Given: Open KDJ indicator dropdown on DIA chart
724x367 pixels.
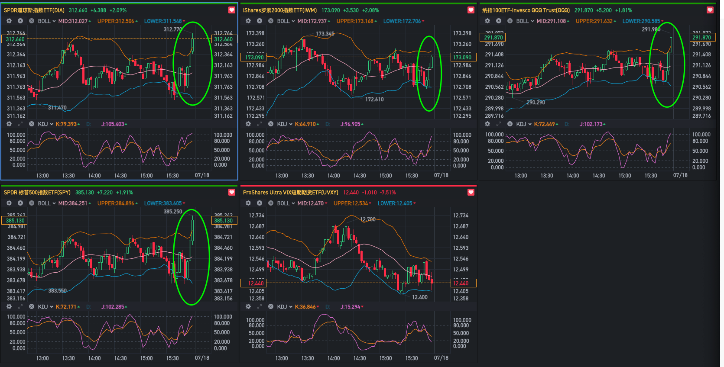Looking at the screenshot, I should pos(45,124).
